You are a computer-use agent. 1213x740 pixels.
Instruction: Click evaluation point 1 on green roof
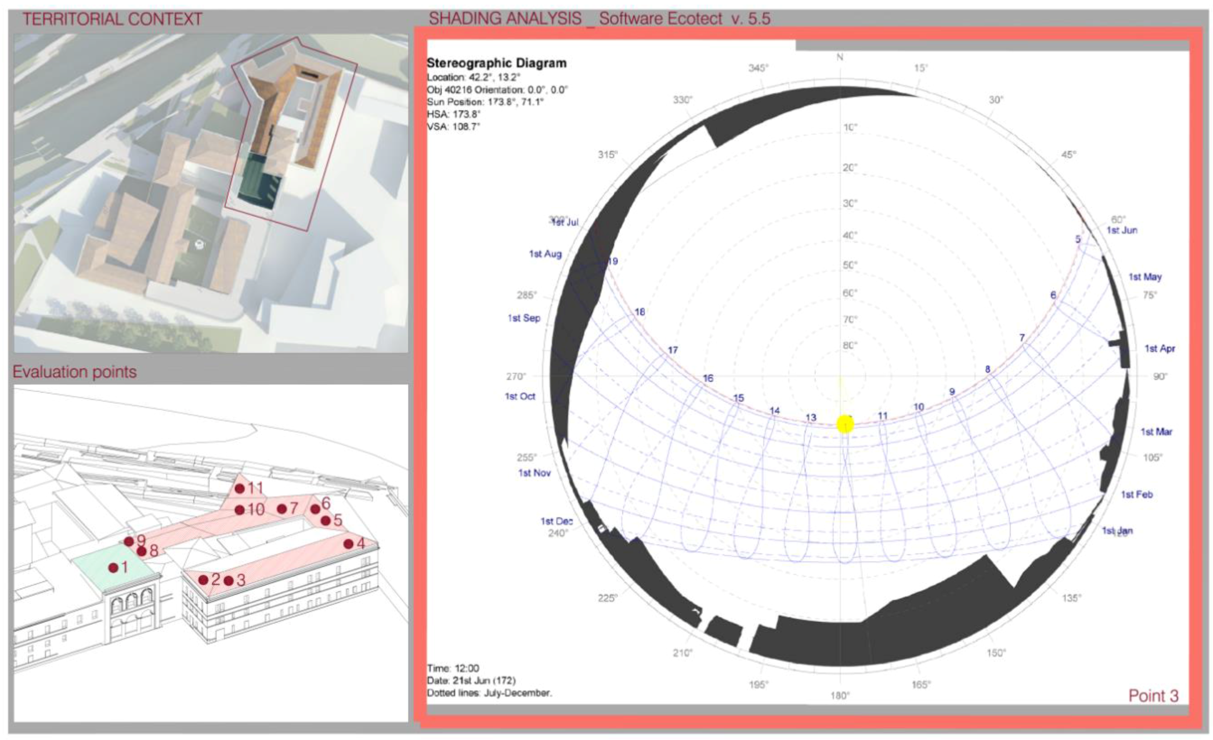coord(113,568)
